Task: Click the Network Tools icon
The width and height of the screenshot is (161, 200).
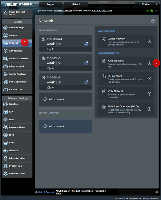Action: (x=6, y=173)
